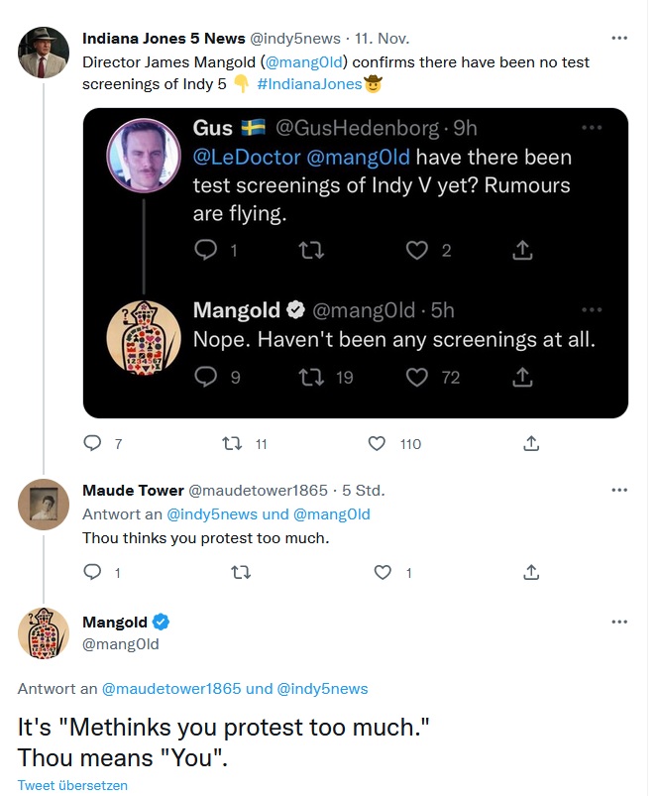The height and width of the screenshot is (796, 660).
Task: Reply to the Indiana Jones 5 News tweet
Action: (x=92, y=444)
